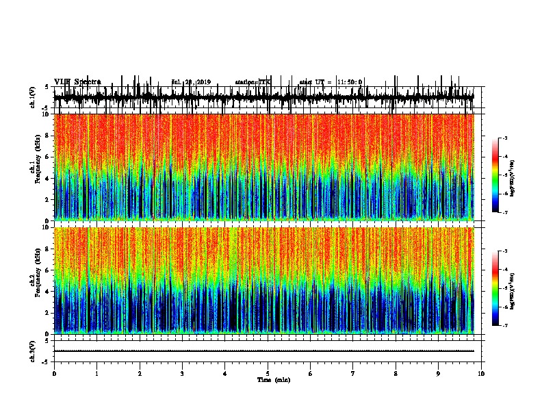Viewport: 542px width, 419px height.
Task: Click the ch.3 panel '-5' voltage tick label
Action: click(47, 362)
